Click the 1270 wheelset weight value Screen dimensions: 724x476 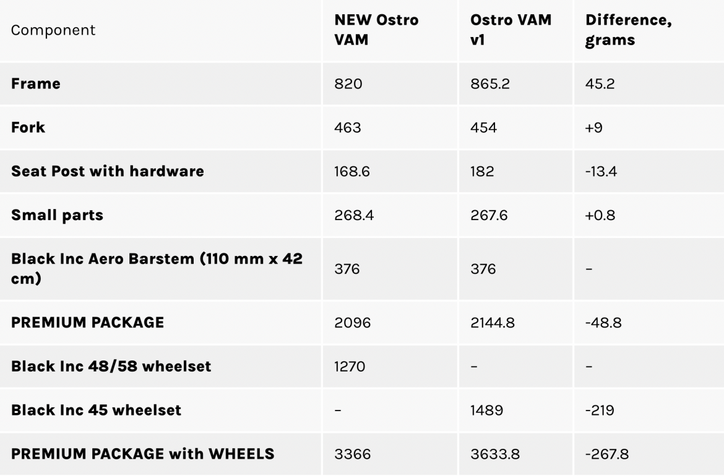tap(350, 367)
